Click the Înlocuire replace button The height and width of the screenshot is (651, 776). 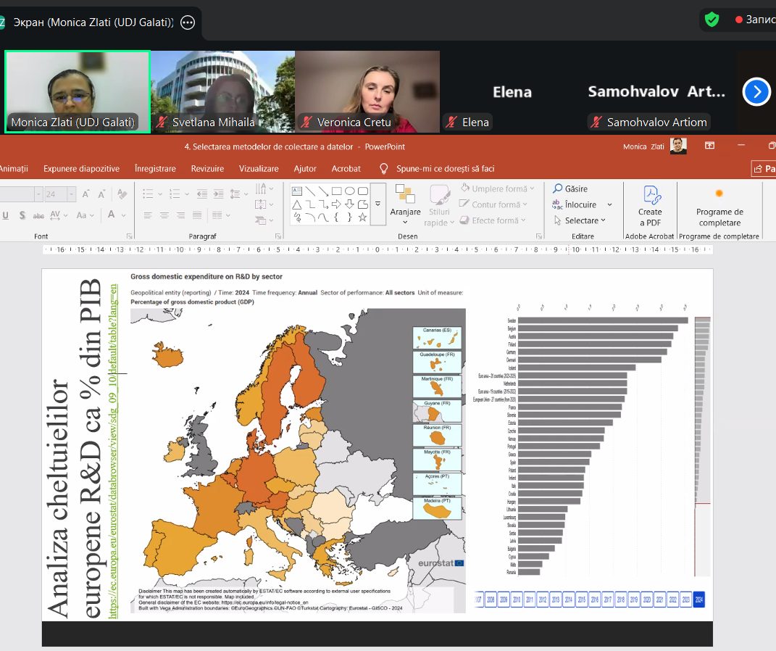[581, 204]
